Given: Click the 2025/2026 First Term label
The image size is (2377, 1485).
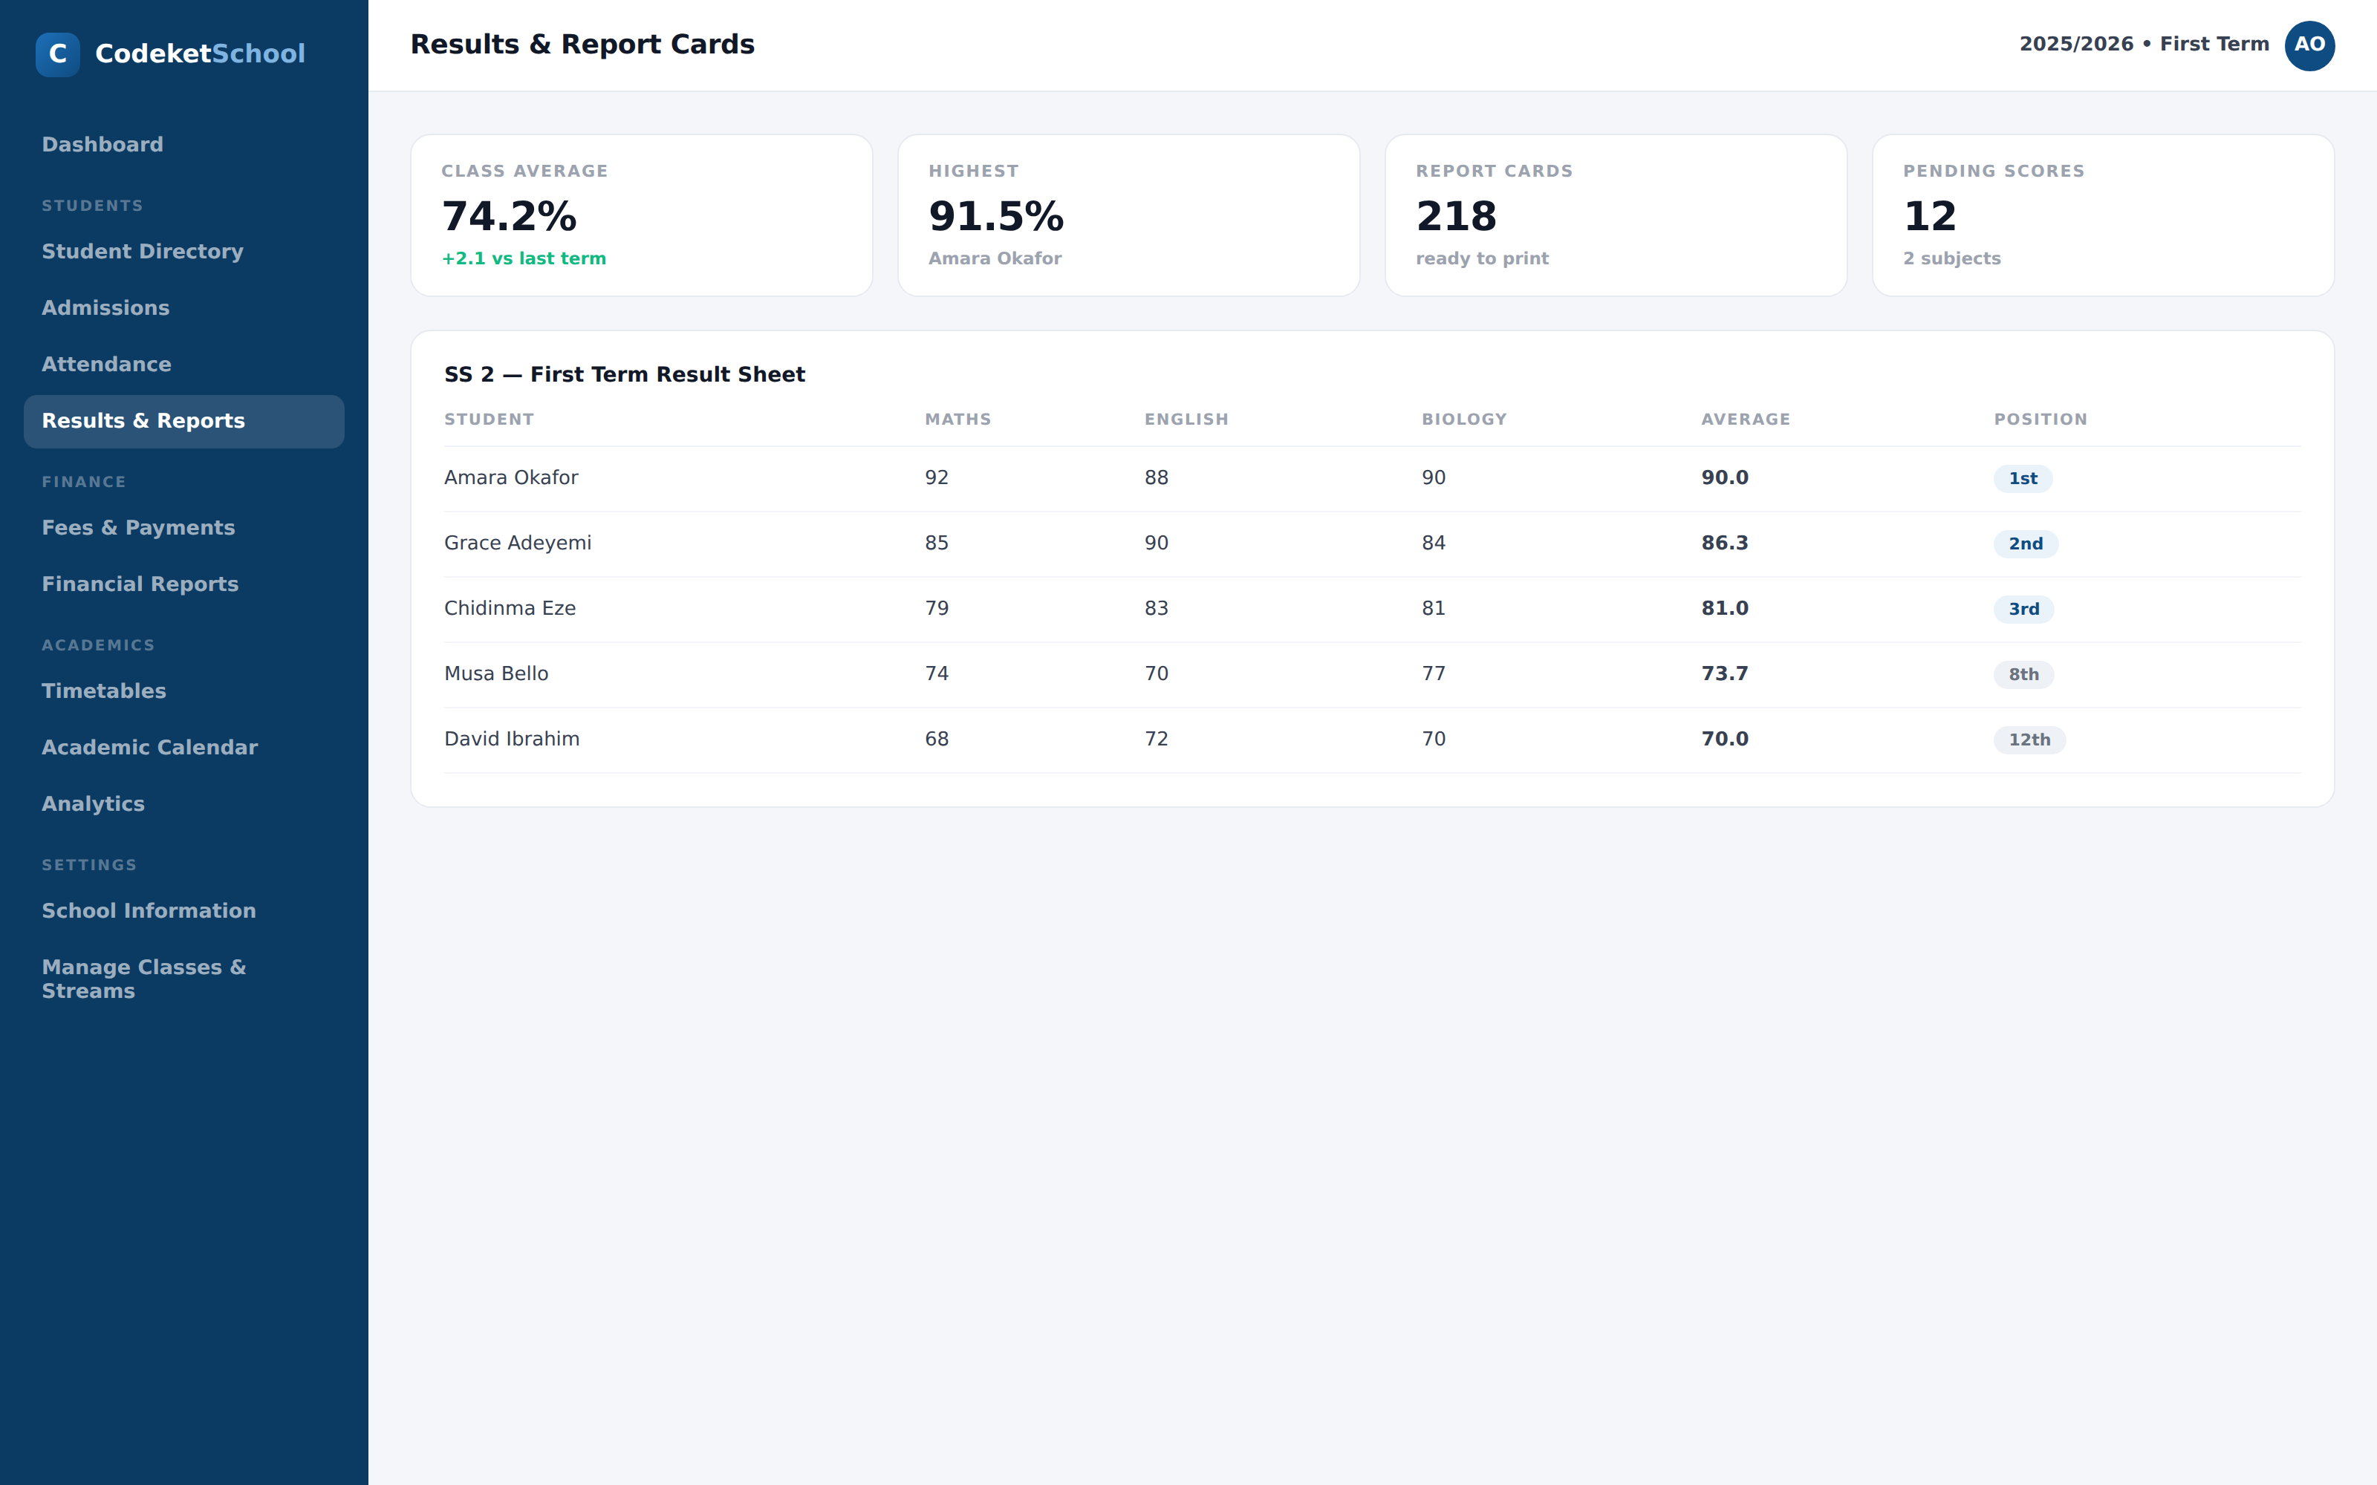Looking at the screenshot, I should 2144,45.
